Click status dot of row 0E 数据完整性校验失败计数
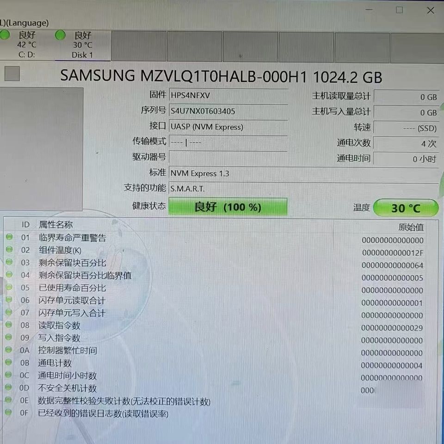 [x=8, y=399]
